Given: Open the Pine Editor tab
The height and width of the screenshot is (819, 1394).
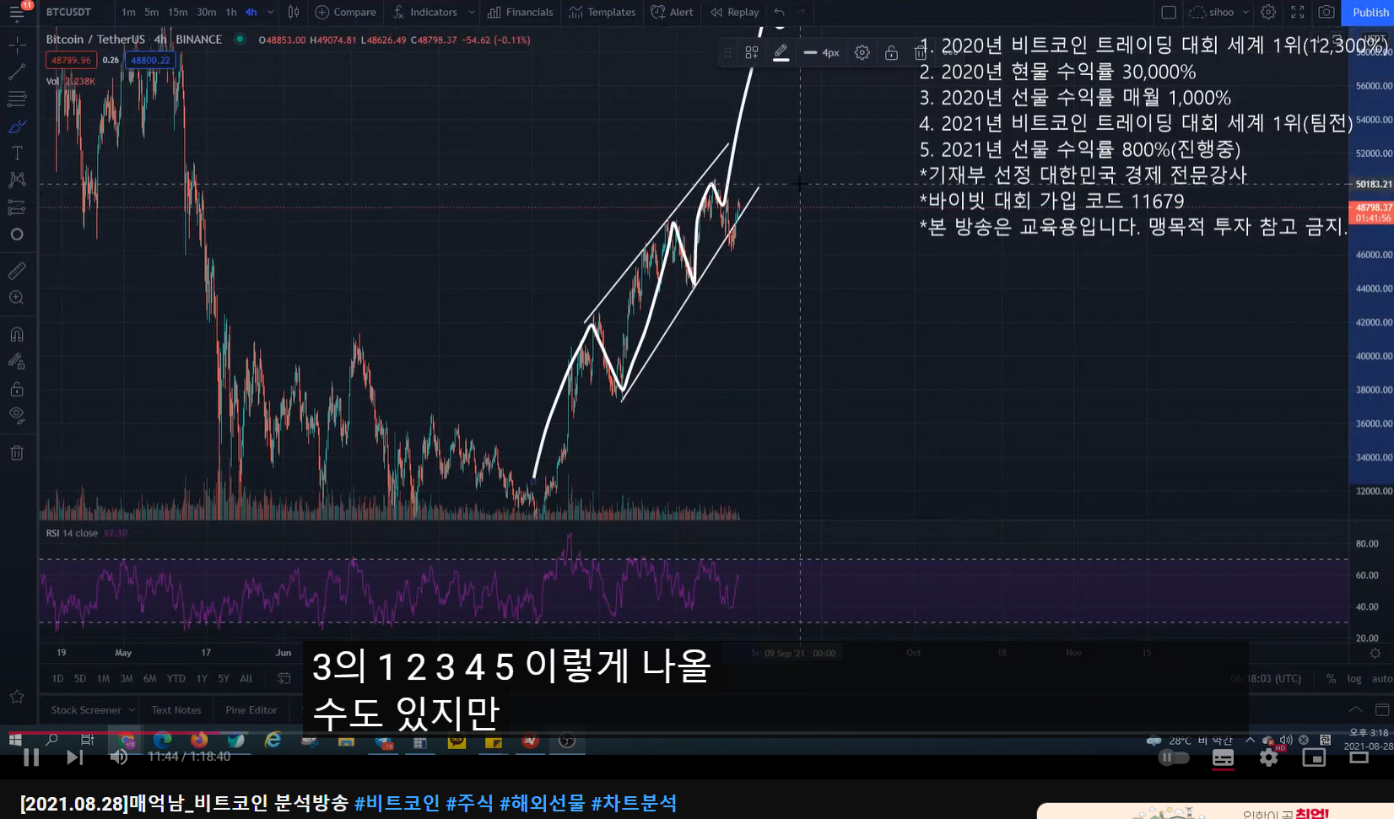Looking at the screenshot, I should pos(251,710).
